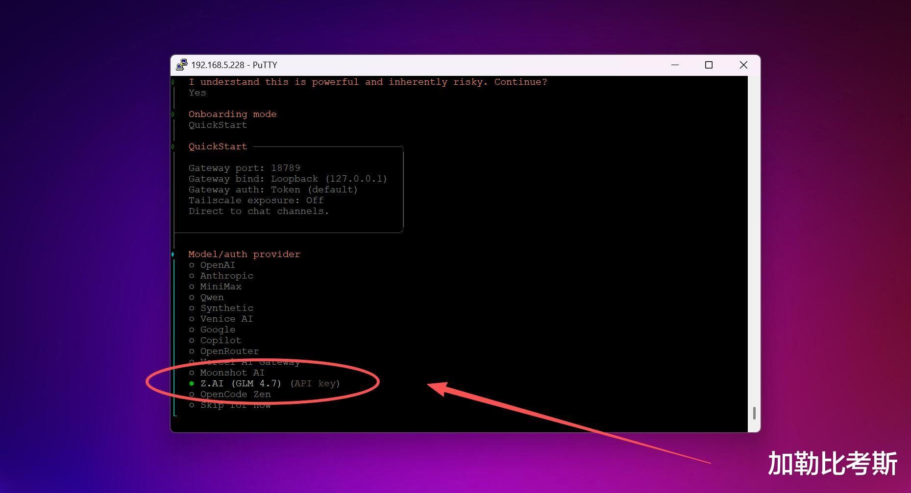
Task: Maximize the PuTTY window
Action: click(x=709, y=65)
